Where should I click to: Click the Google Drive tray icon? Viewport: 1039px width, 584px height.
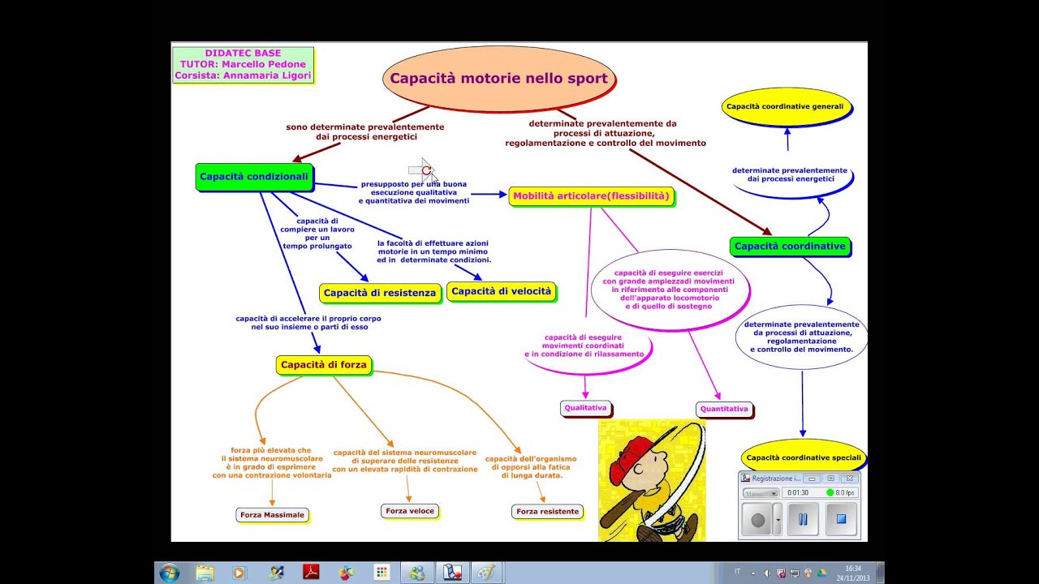[821, 573]
